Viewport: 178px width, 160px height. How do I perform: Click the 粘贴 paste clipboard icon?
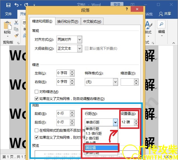tap(8, 25)
